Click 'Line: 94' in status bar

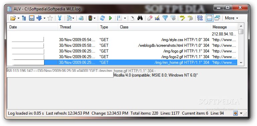pos(217,113)
